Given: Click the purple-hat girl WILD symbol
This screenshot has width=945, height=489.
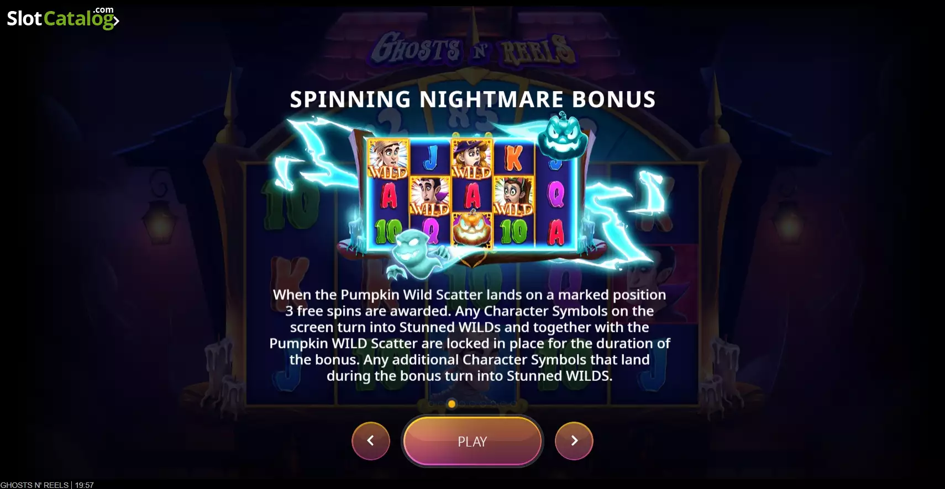Looking at the screenshot, I should point(472,159).
